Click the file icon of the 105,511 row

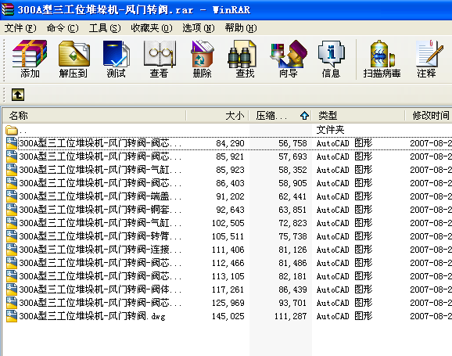12,236
